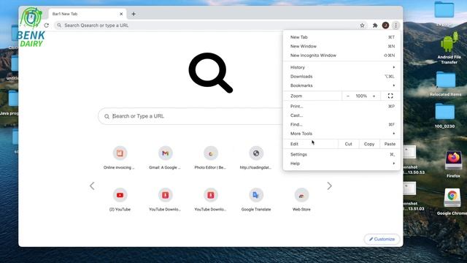Click the Cut button in Edit row

tap(349, 144)
